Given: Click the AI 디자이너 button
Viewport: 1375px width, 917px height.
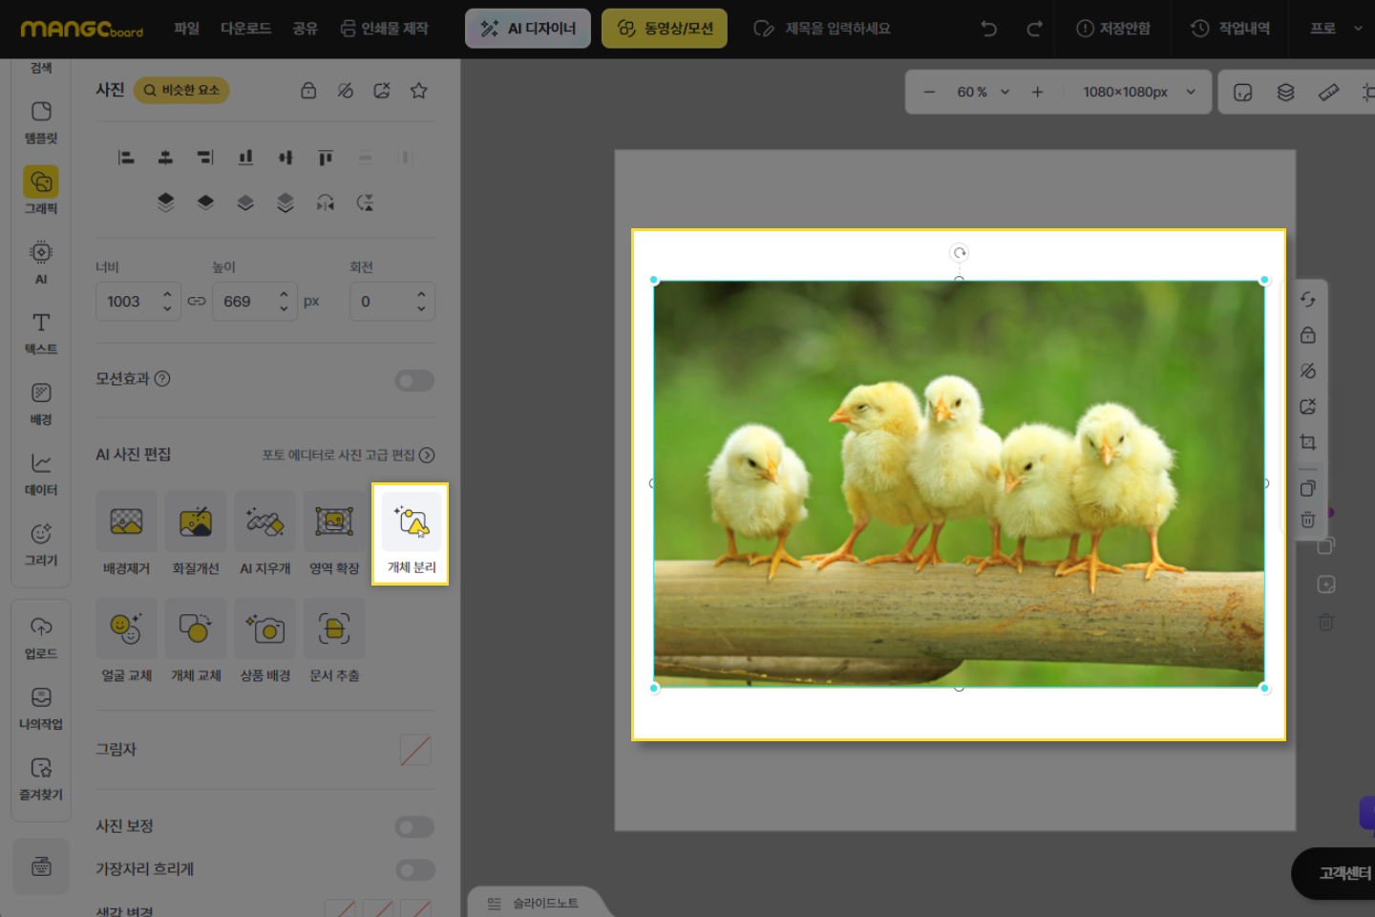Looking at the screenshot, I should (x=528, y=29).
